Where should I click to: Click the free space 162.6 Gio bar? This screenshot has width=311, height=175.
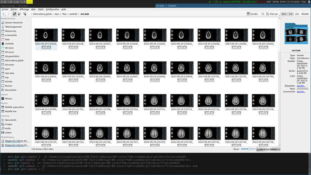[268, 149]
